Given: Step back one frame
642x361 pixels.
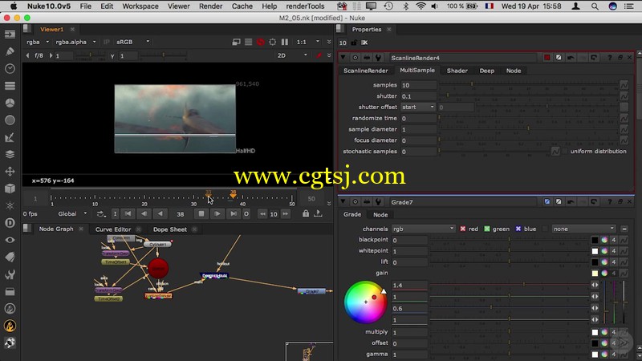Looking at the screenshot, I should (x=144, y=213).
